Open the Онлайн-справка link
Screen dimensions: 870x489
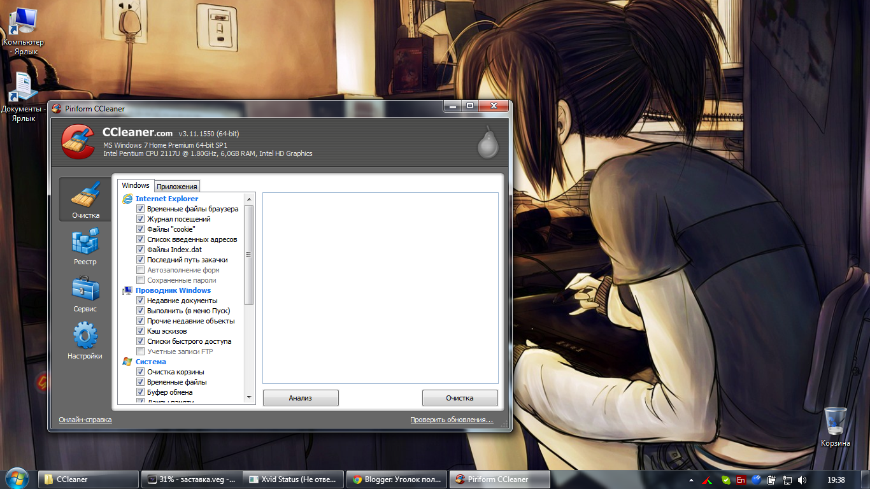[x=85, y=420]
